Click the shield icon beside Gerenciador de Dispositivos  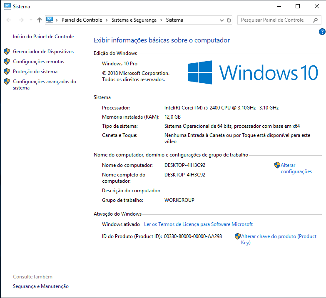(x=7, y=51)
